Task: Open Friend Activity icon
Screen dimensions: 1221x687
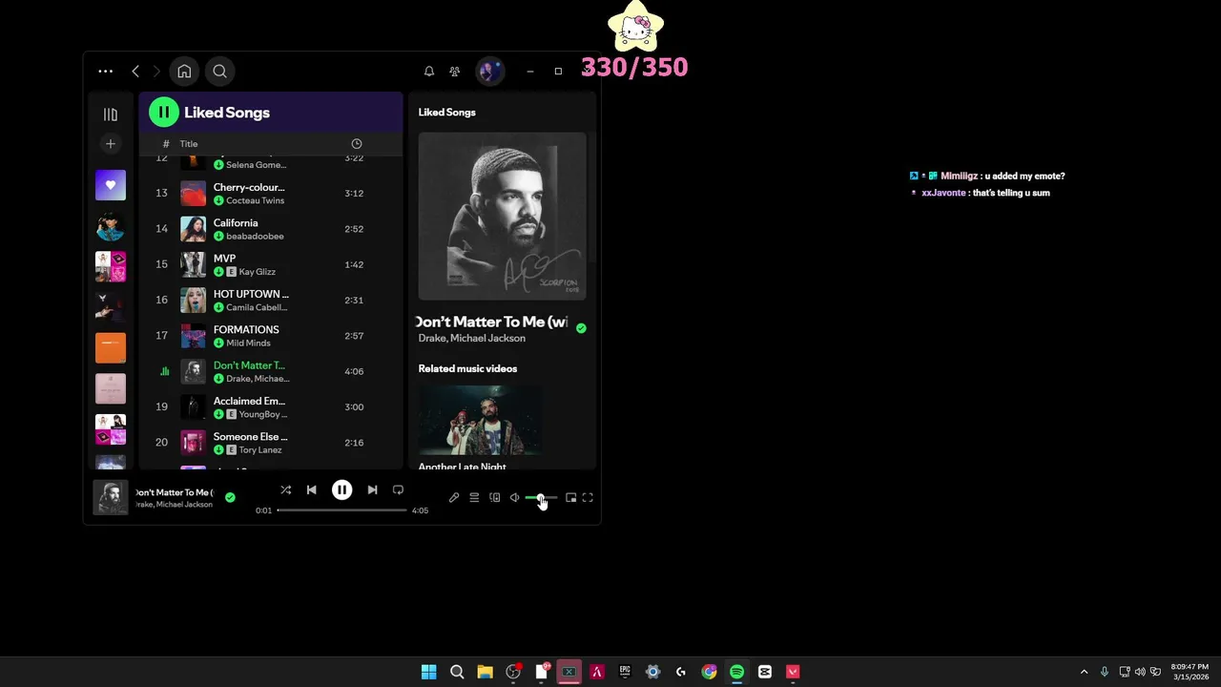Action: click(454, 72)
